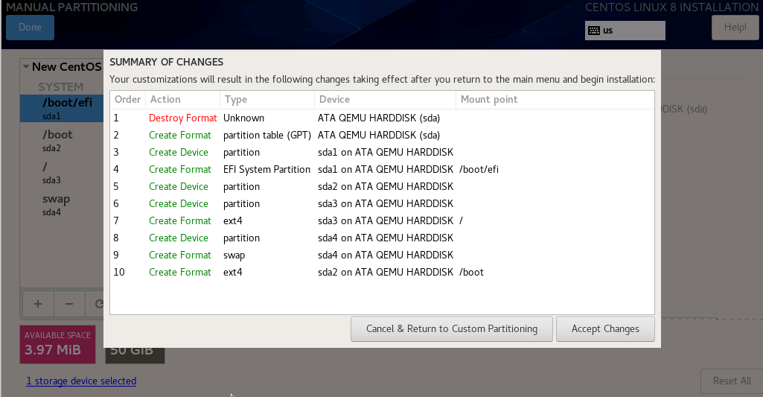Click the us keyboard layout indicator

coord(625,31)
